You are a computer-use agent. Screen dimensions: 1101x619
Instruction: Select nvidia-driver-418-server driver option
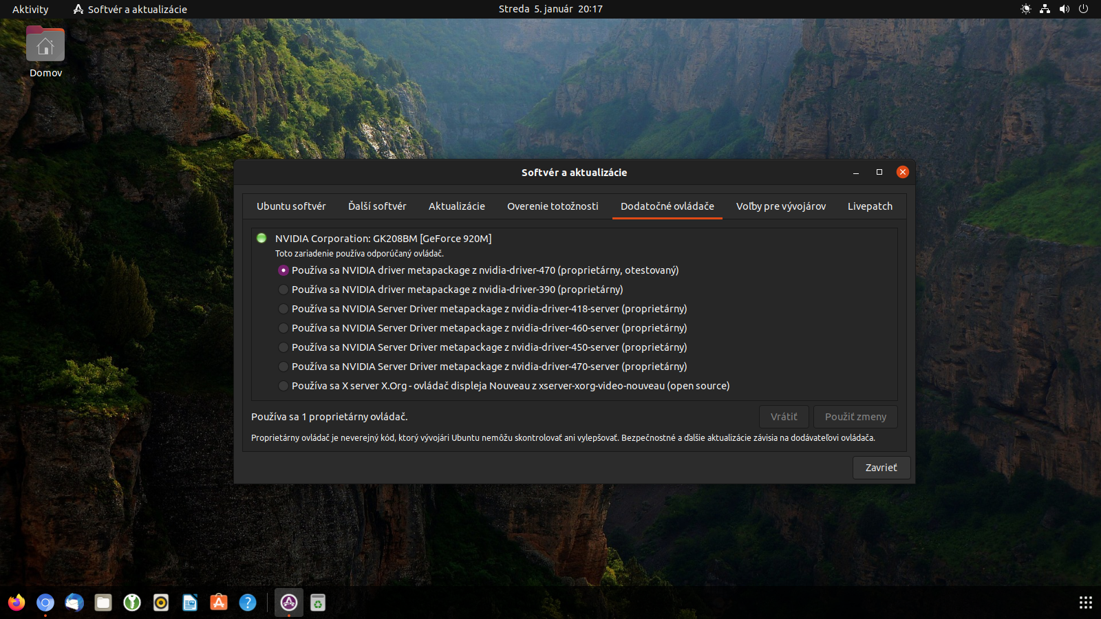click(284, 309)
